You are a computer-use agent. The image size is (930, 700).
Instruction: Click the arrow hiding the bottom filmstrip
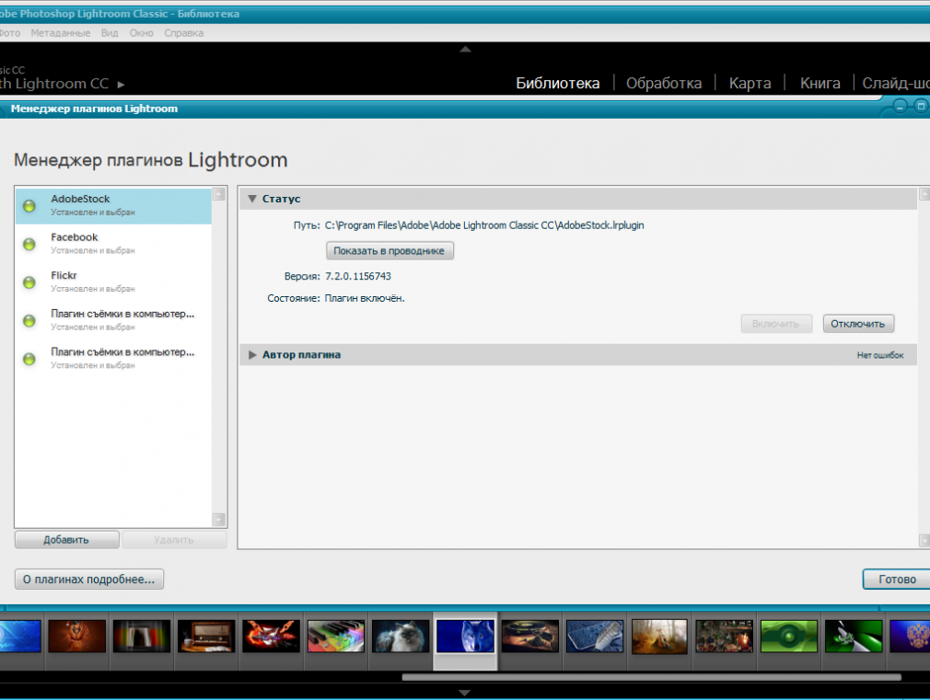click(465, 693)
